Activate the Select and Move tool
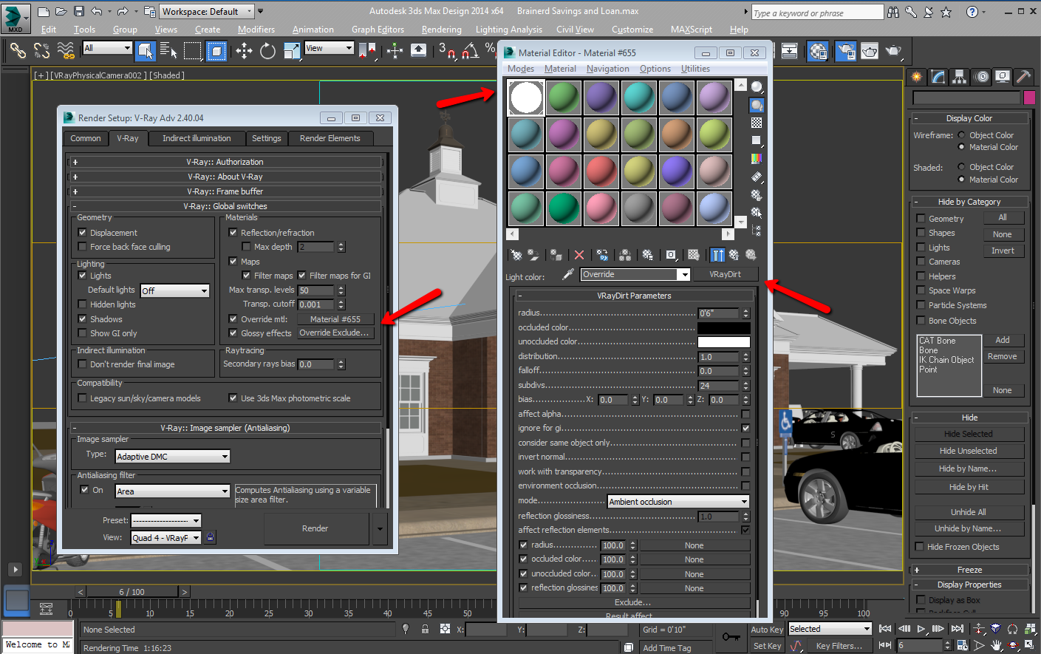 coord(244,50)
